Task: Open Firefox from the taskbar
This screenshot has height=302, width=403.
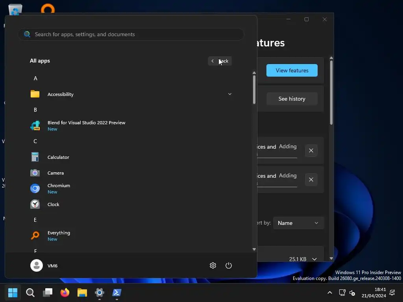Action: tap(65, 293)
